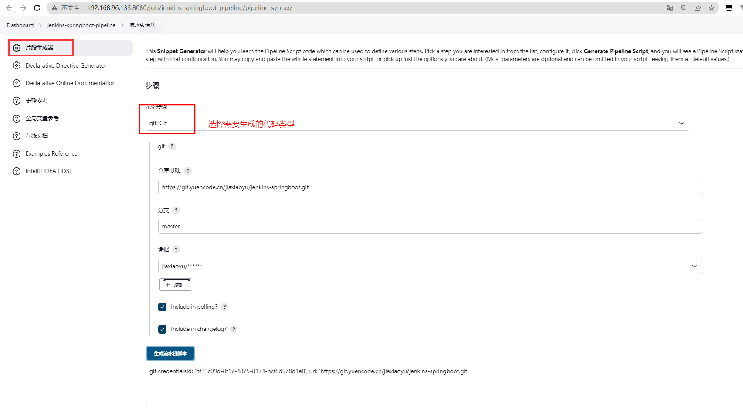Open help for Include in changelog
Viewport: 743px width, 419px height.
click(x=234, y=329)
